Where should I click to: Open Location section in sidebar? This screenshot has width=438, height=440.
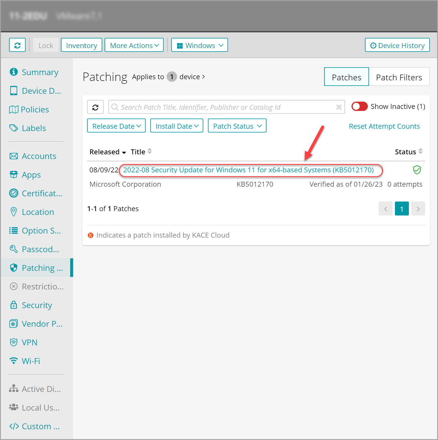click(x=38, y=212)
